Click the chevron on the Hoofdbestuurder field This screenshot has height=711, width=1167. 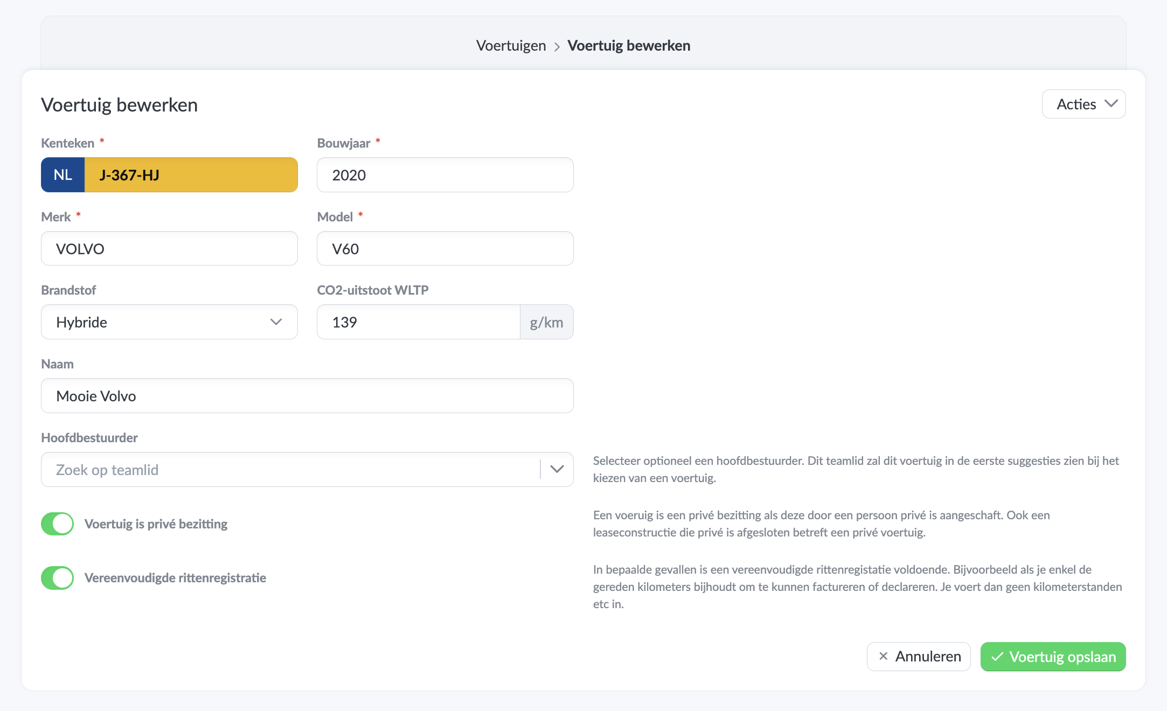coord(557,469)
